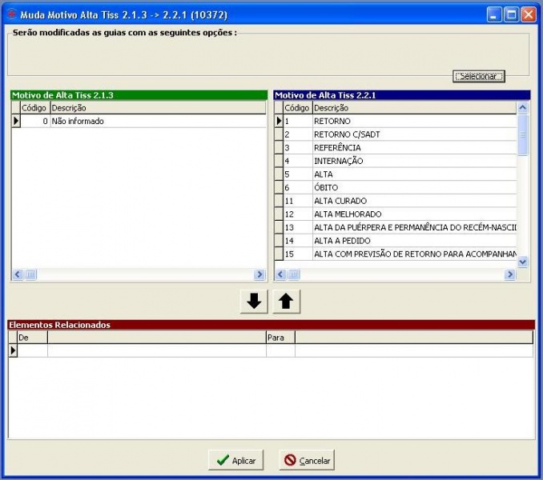Click the scroll up arrow of Tiss 2.2.1 list
Screen dimensions: 543x480
[522, 107]
